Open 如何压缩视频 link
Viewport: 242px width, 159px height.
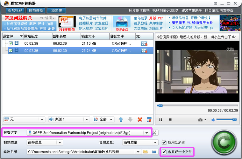tap(17, 24)
